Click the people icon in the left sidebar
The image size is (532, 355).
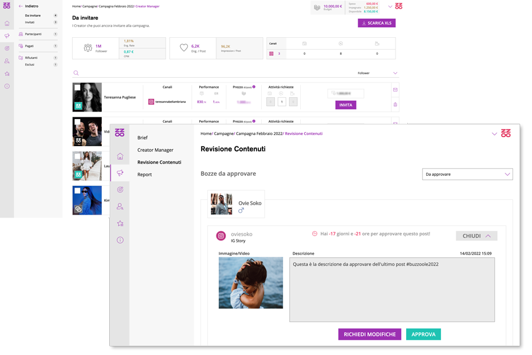click(x=7, y=61)
